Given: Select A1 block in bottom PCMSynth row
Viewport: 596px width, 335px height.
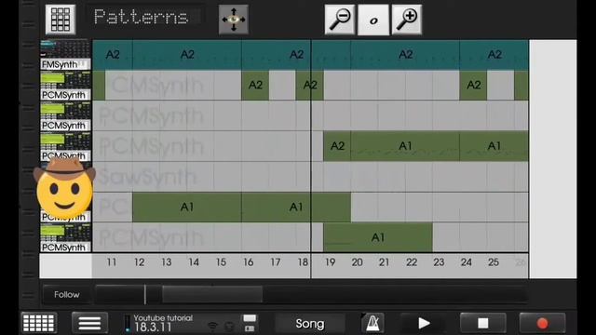Looking at the screenshot, I should [378, 237].
